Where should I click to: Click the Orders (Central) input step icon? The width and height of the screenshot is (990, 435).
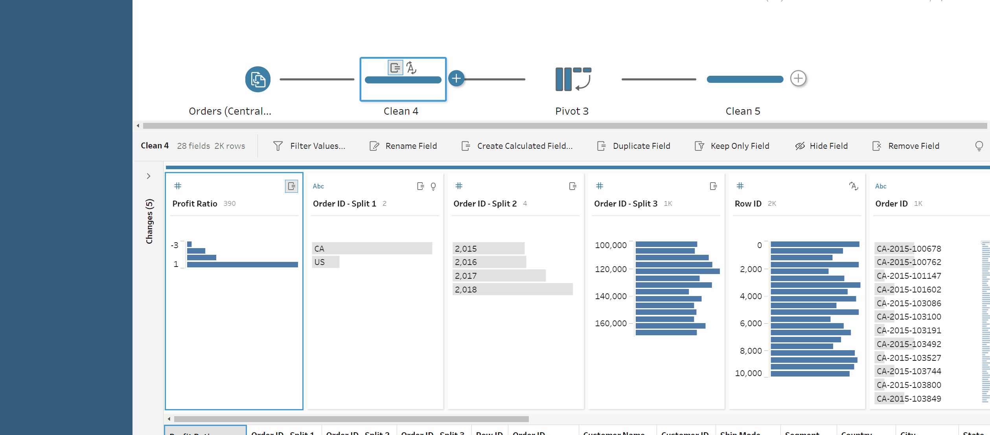(x=258, y=79)
